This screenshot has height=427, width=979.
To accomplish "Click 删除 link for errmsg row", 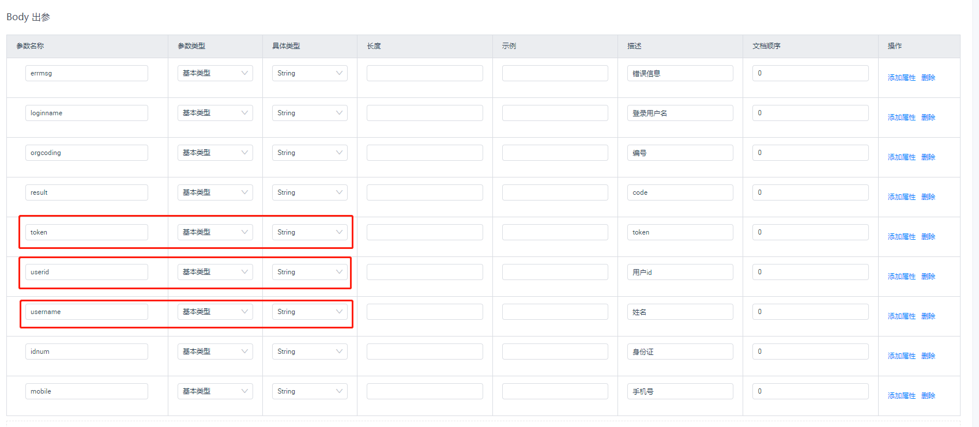I will click(928, 78).
